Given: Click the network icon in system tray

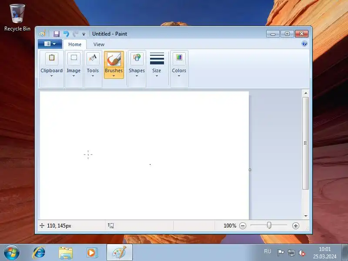Looking at the screenshot, I should pyautogui.click(x=291, y=253).
